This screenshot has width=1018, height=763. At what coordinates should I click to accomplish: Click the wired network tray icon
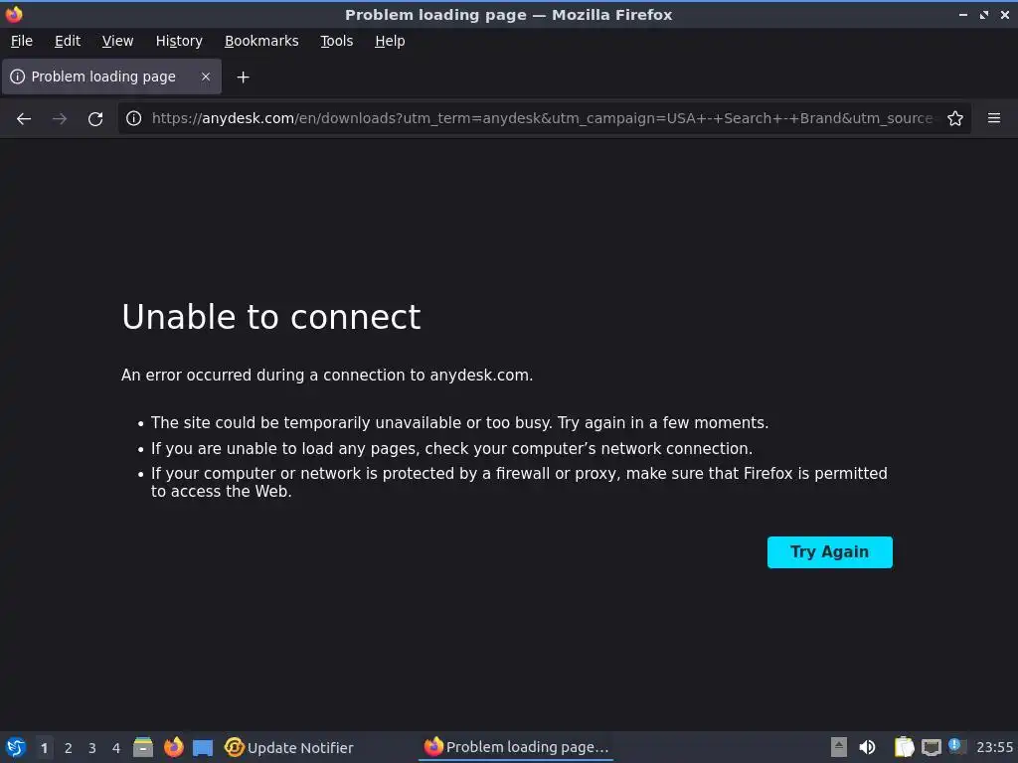931,747
